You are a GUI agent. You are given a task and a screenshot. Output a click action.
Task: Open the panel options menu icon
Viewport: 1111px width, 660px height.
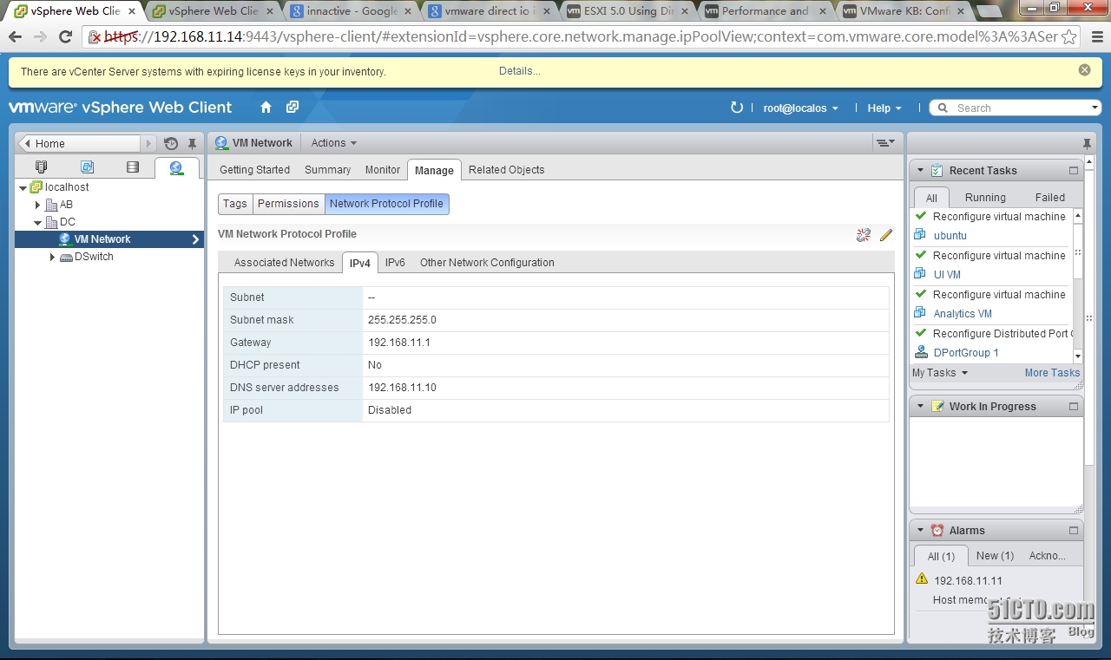[x=884, y=143]
